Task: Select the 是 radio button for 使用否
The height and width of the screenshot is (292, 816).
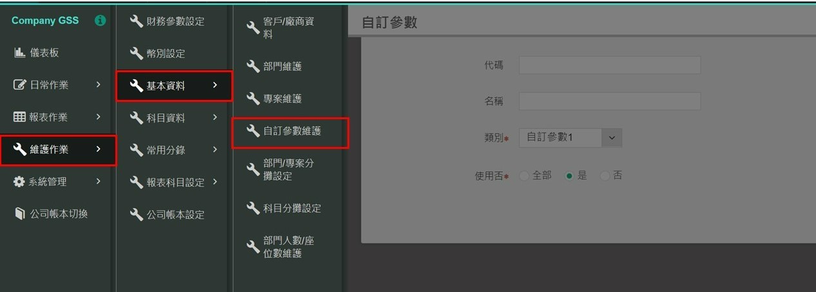Action: [569, 175]
